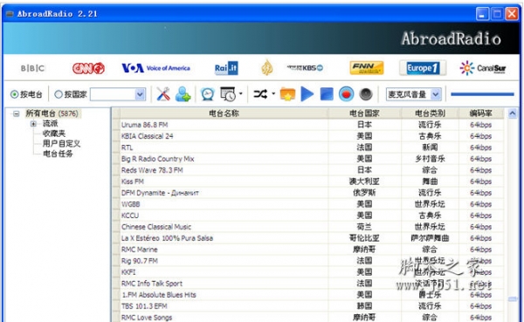The width and height of the screenshot is (524, 322).
Task: Open the scheduled task calendar icon
Action: (x=228, y=94)
